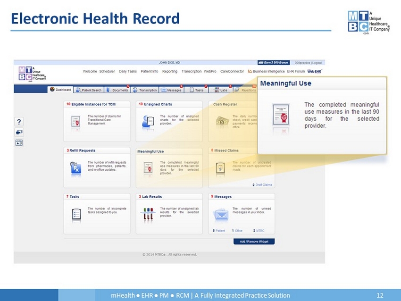Click the Tasks widget title
Viewport: 401px width, 301px height.
tap(75, 197)
